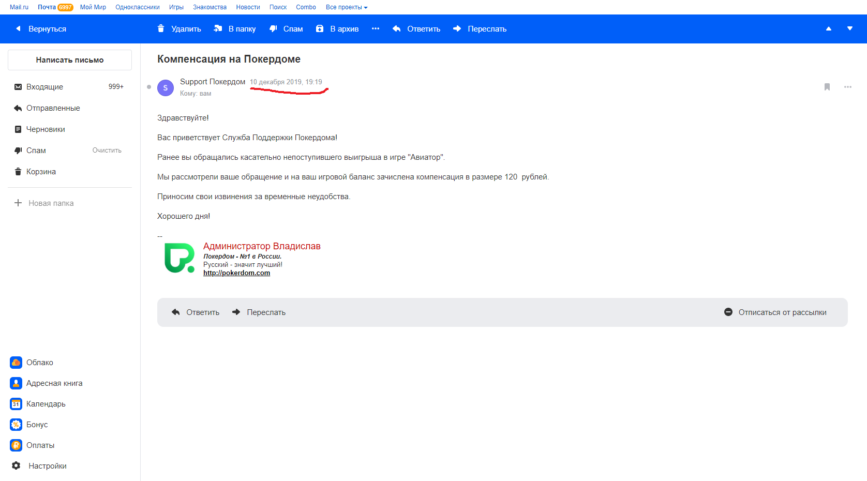Click the 6997 unread badge near Почта

65,7
